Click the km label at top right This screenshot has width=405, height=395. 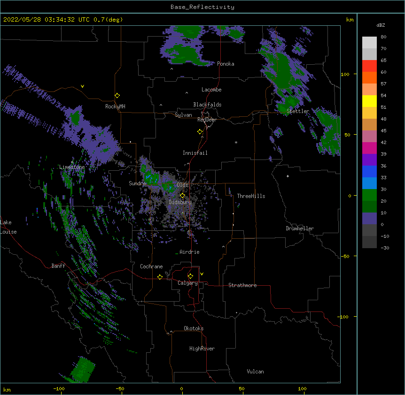[x=350, y=20]
